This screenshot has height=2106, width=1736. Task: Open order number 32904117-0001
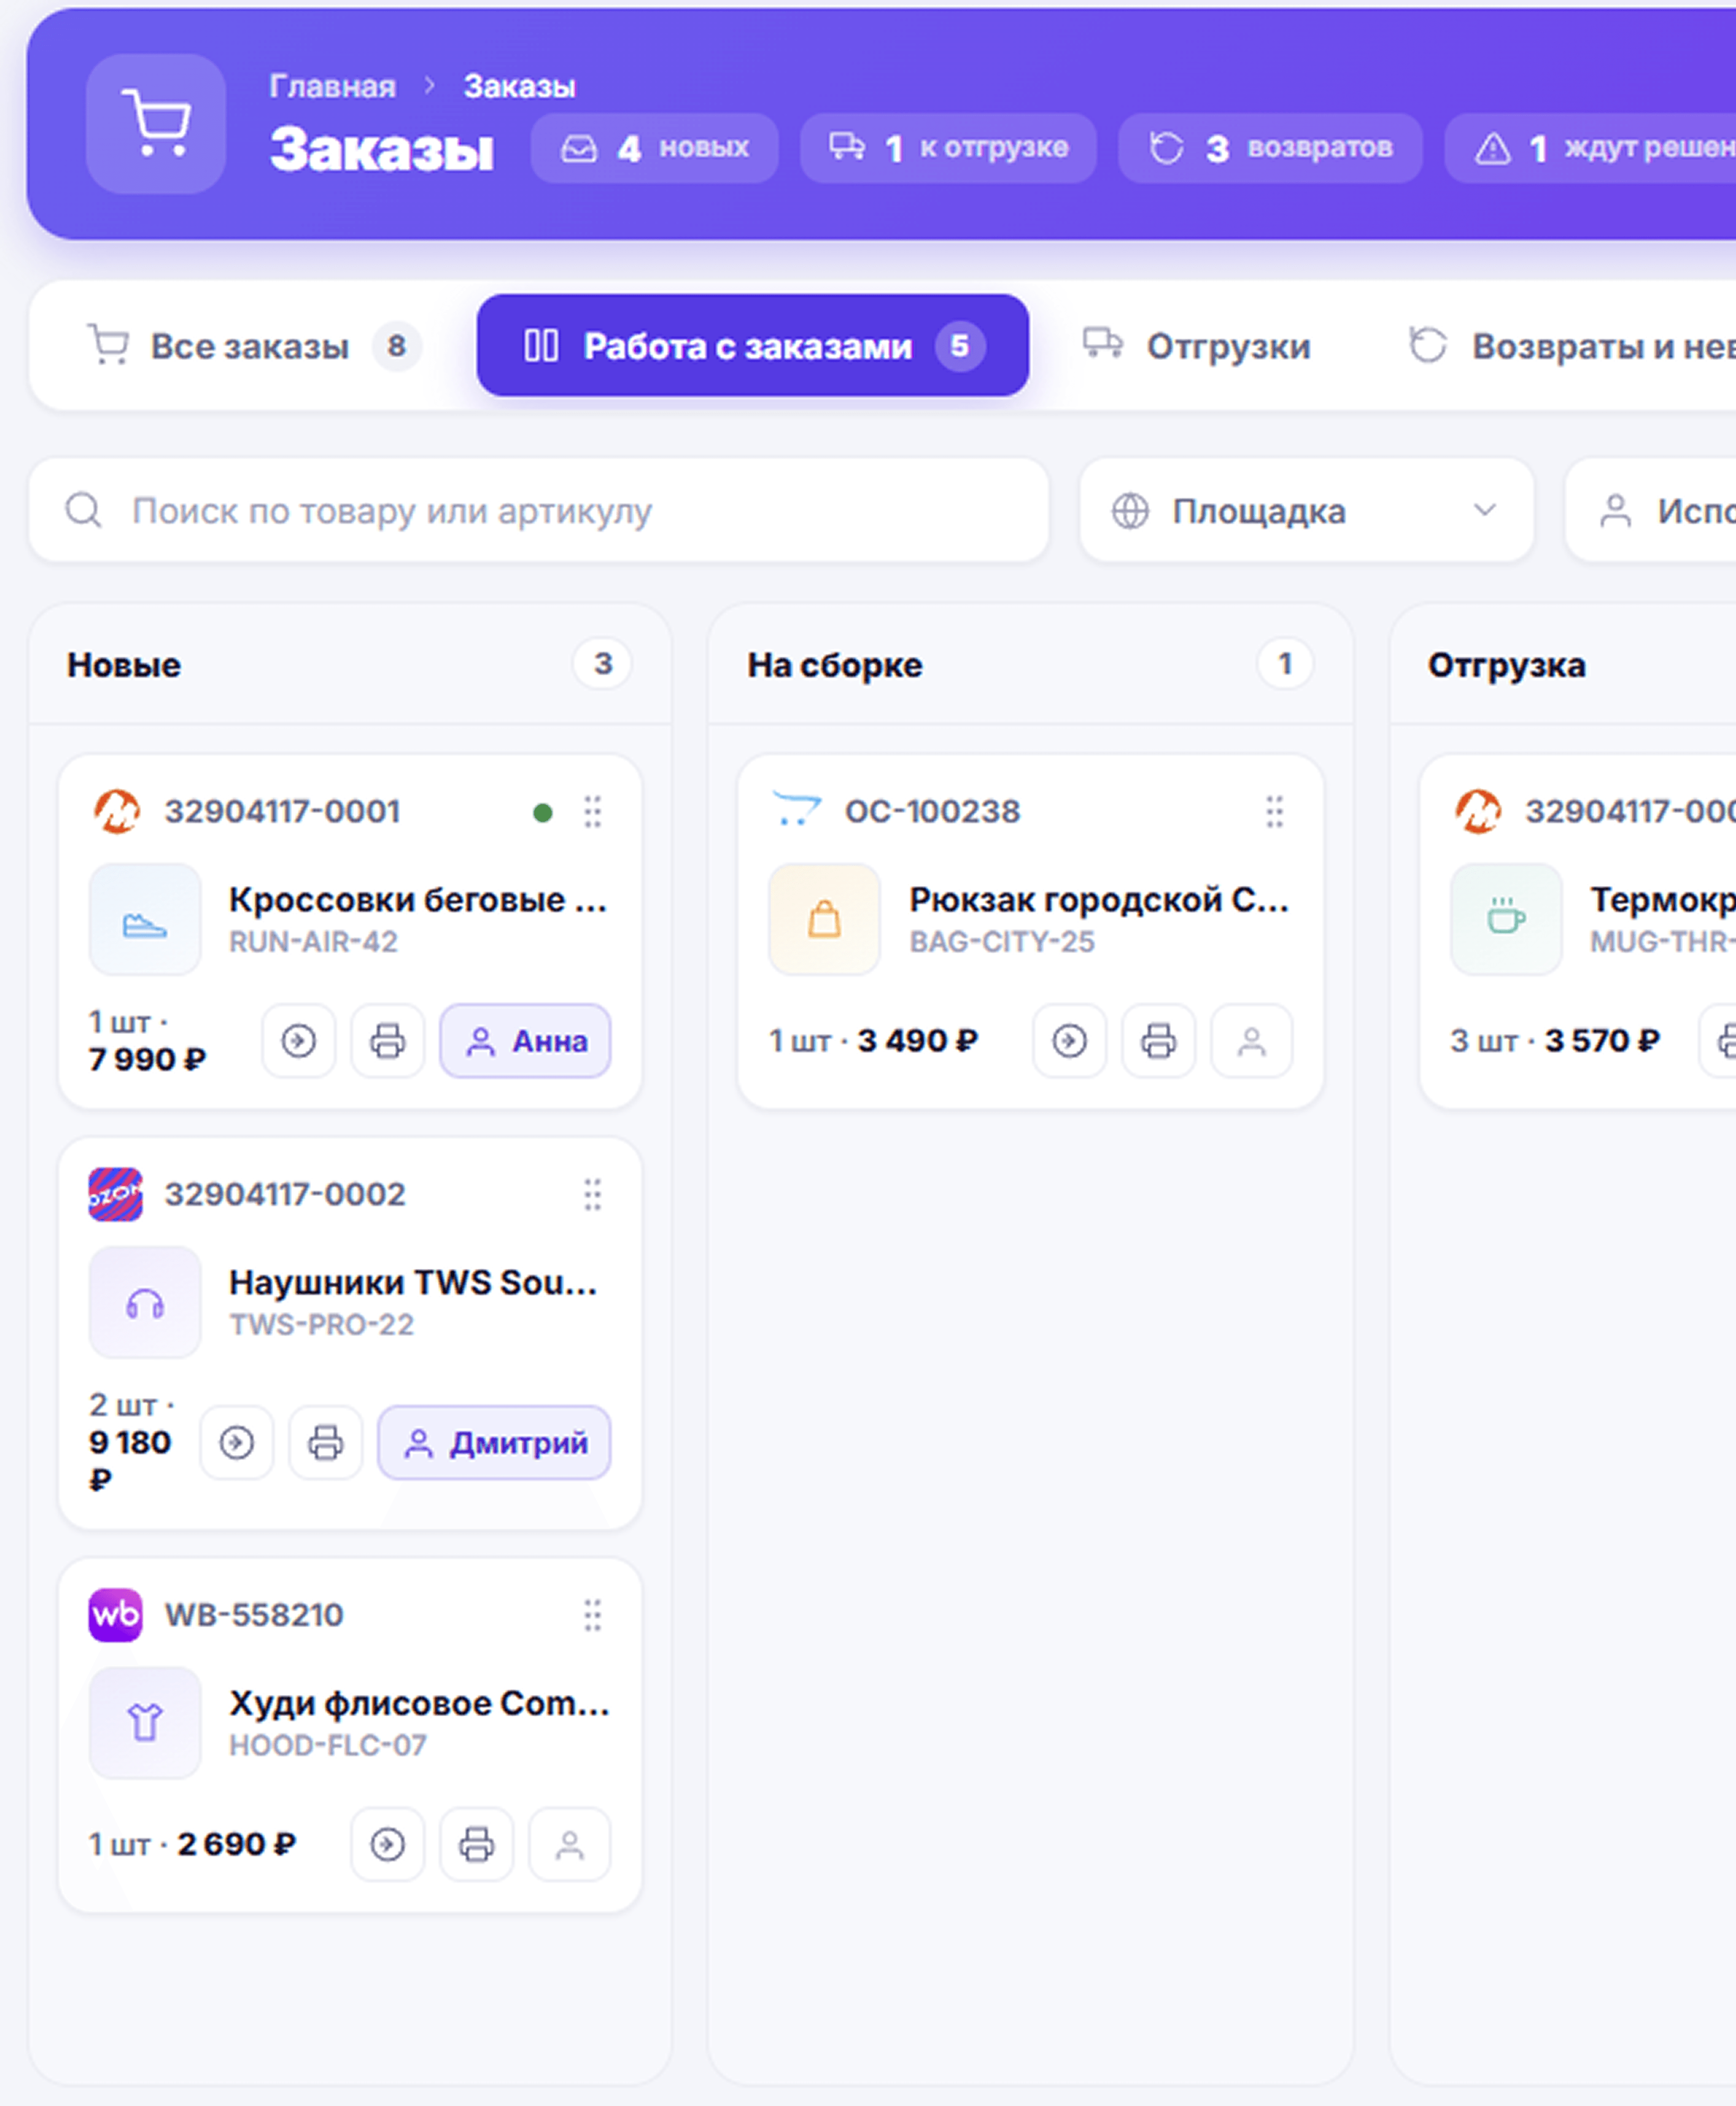(x=282, y=811)
